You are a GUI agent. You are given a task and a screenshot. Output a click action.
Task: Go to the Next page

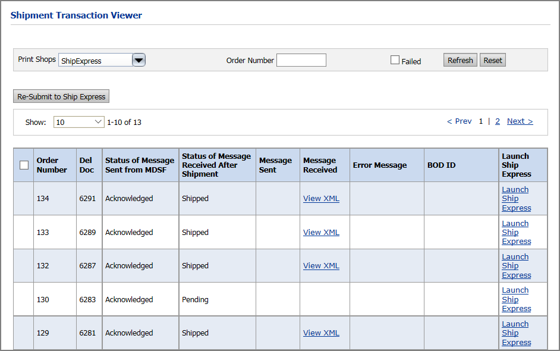point(520,121)
